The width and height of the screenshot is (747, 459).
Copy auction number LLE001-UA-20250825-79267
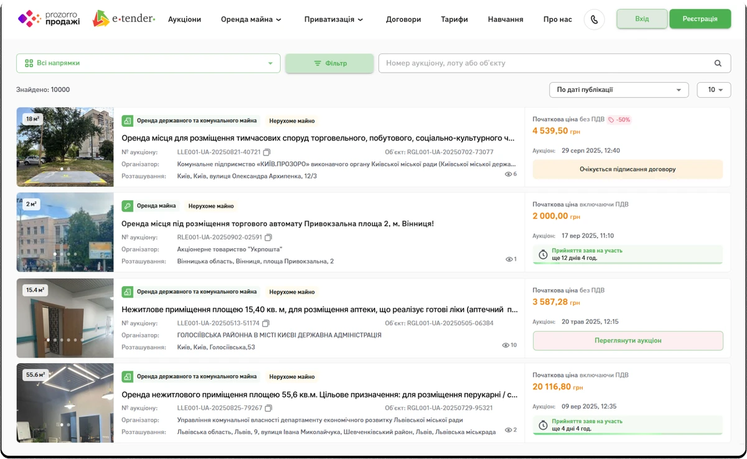[x=268, y=408]
